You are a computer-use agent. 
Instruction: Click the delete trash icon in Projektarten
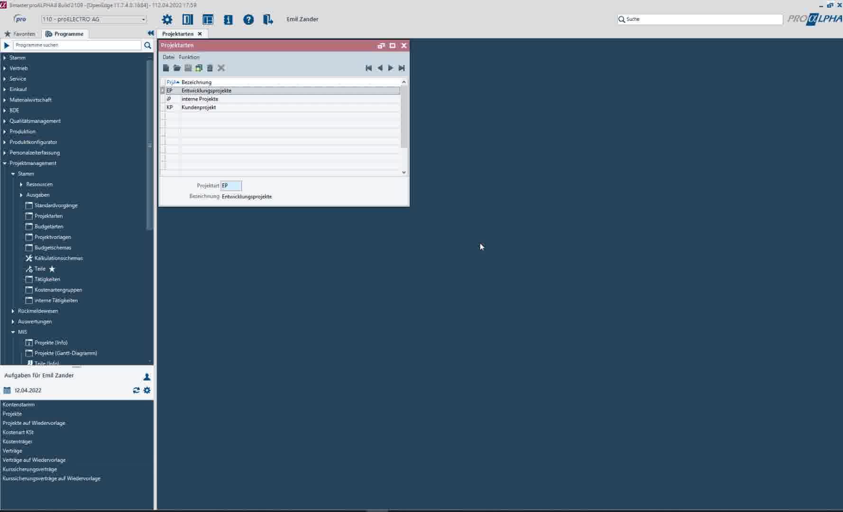pyautogui.click(x=210, y=68)
